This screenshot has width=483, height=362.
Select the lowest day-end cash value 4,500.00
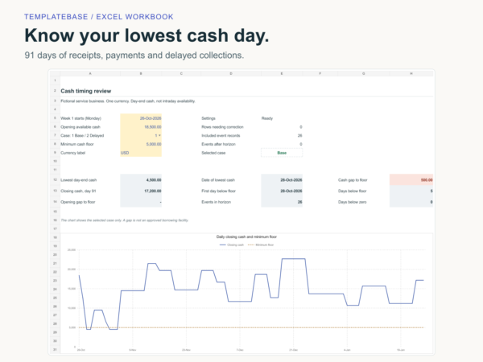(141, 179)
